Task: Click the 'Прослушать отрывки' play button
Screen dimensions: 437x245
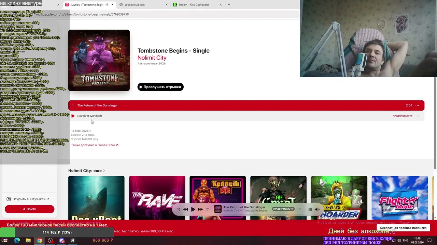Action: pyautogui.click(x=160, y=87)
